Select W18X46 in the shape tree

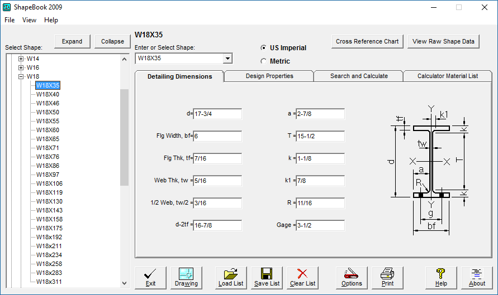tap(48, 103)
